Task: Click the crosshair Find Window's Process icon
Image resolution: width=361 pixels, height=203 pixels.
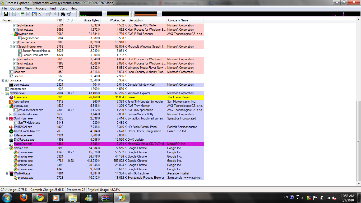Action: click(x=69, y=14)
